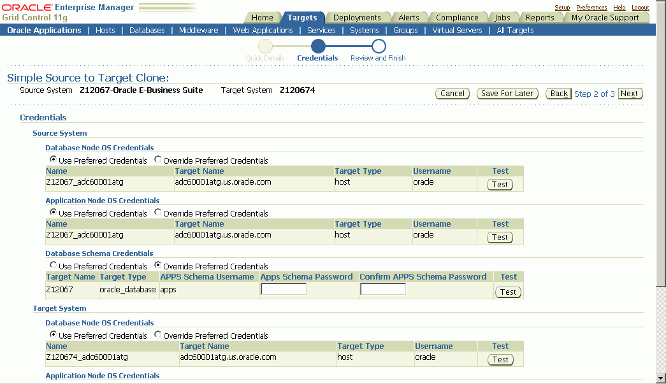Select Override Preferred Credentials for Database Schema

tap(157, 265)
